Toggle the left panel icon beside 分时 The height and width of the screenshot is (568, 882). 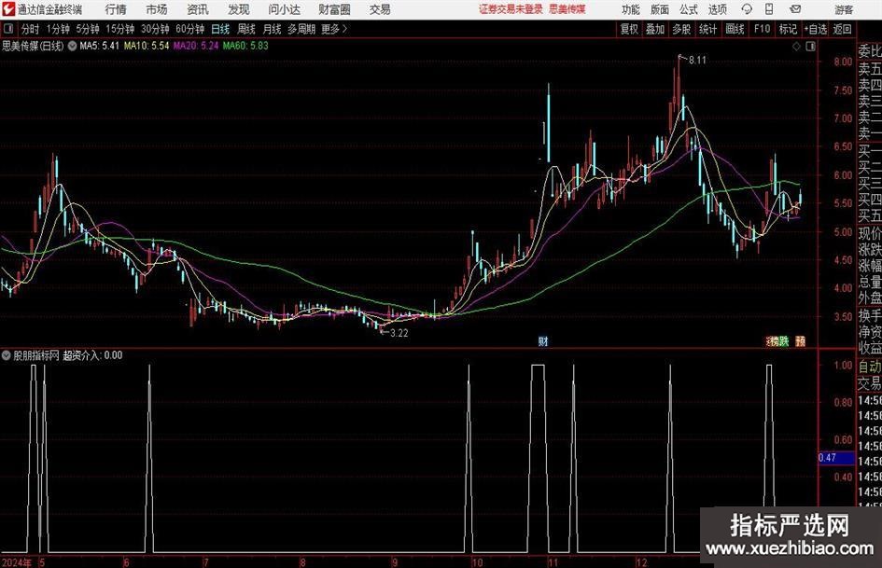[x=8, y=29]
